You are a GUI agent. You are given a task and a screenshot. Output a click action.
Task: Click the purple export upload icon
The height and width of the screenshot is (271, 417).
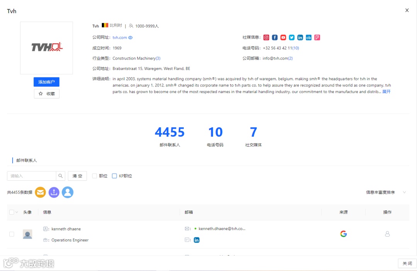54,192
